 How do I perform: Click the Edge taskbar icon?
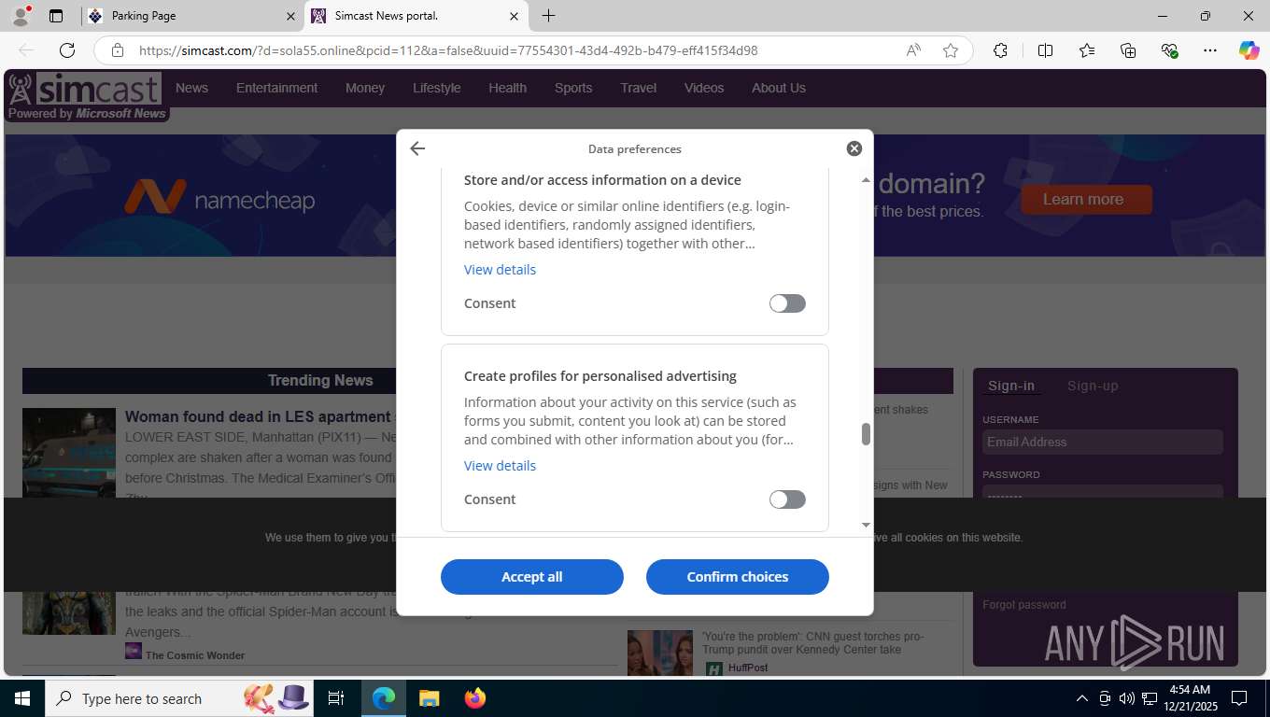pos(384,698)
